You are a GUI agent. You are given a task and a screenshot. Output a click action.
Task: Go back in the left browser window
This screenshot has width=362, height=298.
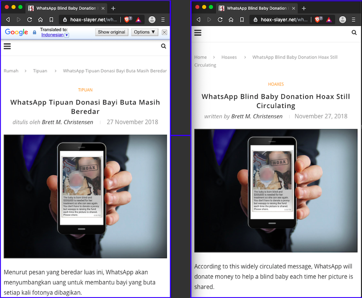[8, 20]
